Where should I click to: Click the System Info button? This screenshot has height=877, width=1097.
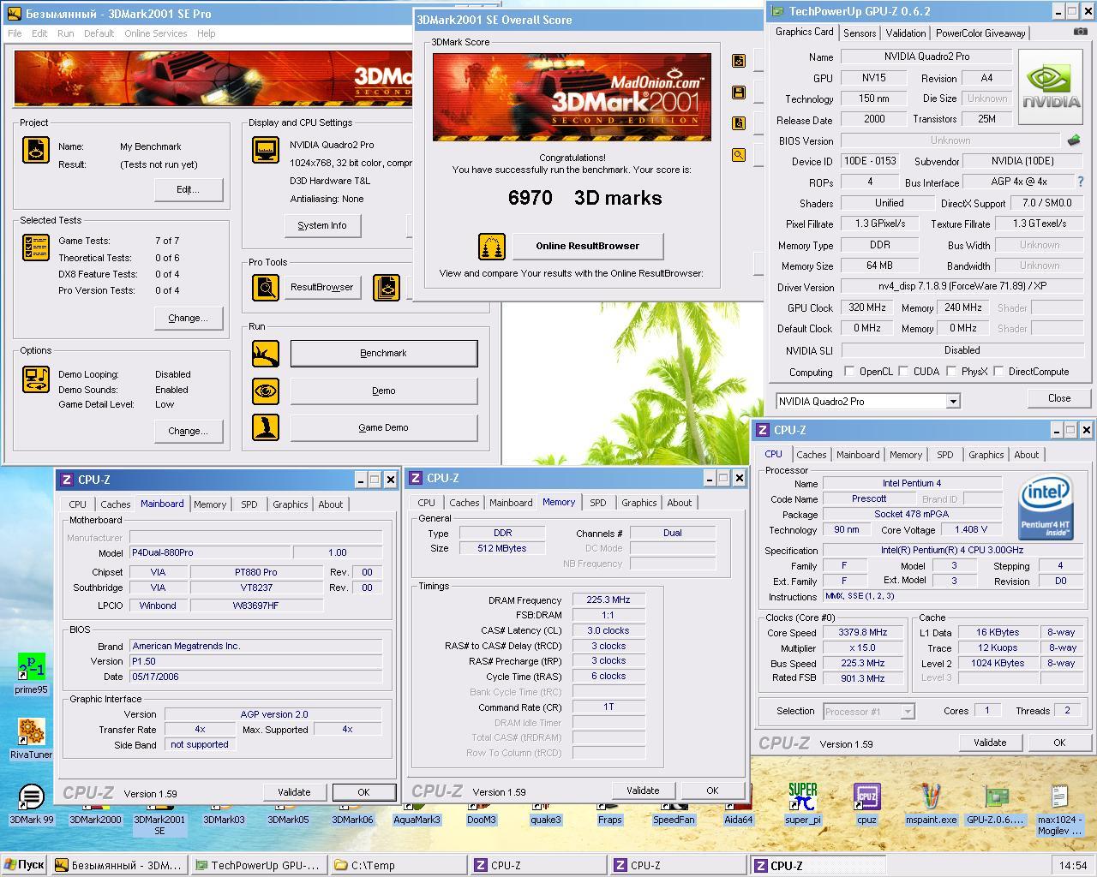point(322,225)
